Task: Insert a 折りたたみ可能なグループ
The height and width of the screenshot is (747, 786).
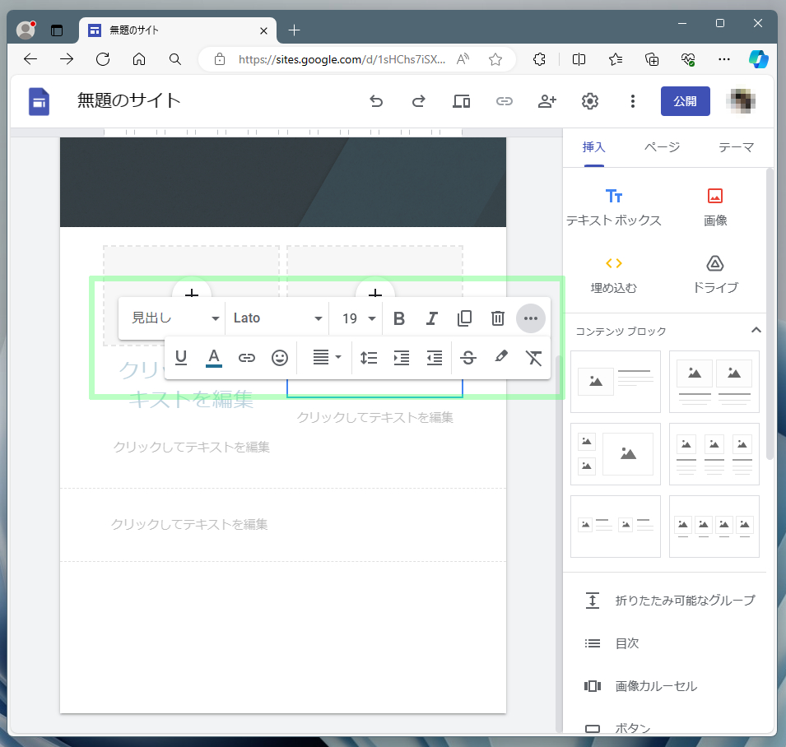Action: click(670, 601)
